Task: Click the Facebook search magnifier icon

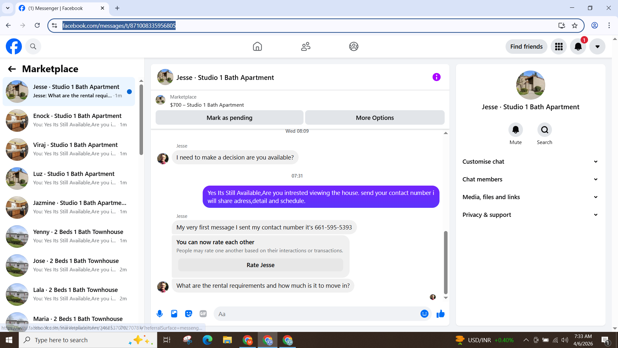Action: point(33,46)
